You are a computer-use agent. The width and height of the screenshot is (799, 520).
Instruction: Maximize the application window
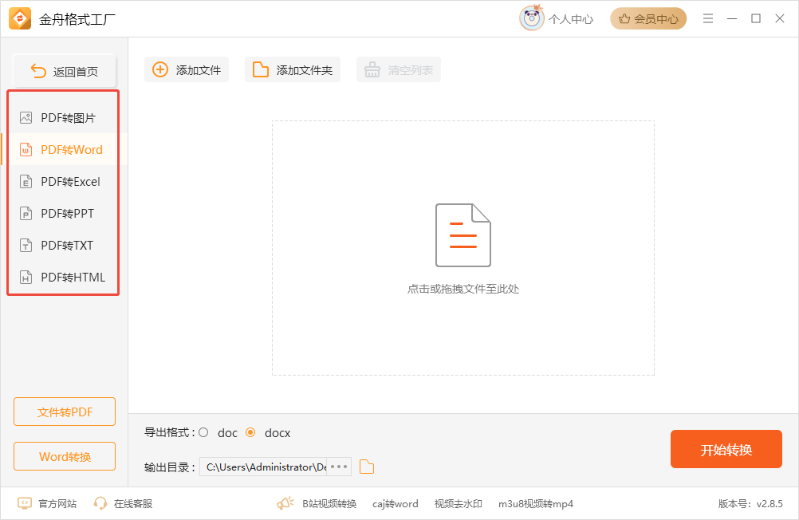(x=756, y=19)
